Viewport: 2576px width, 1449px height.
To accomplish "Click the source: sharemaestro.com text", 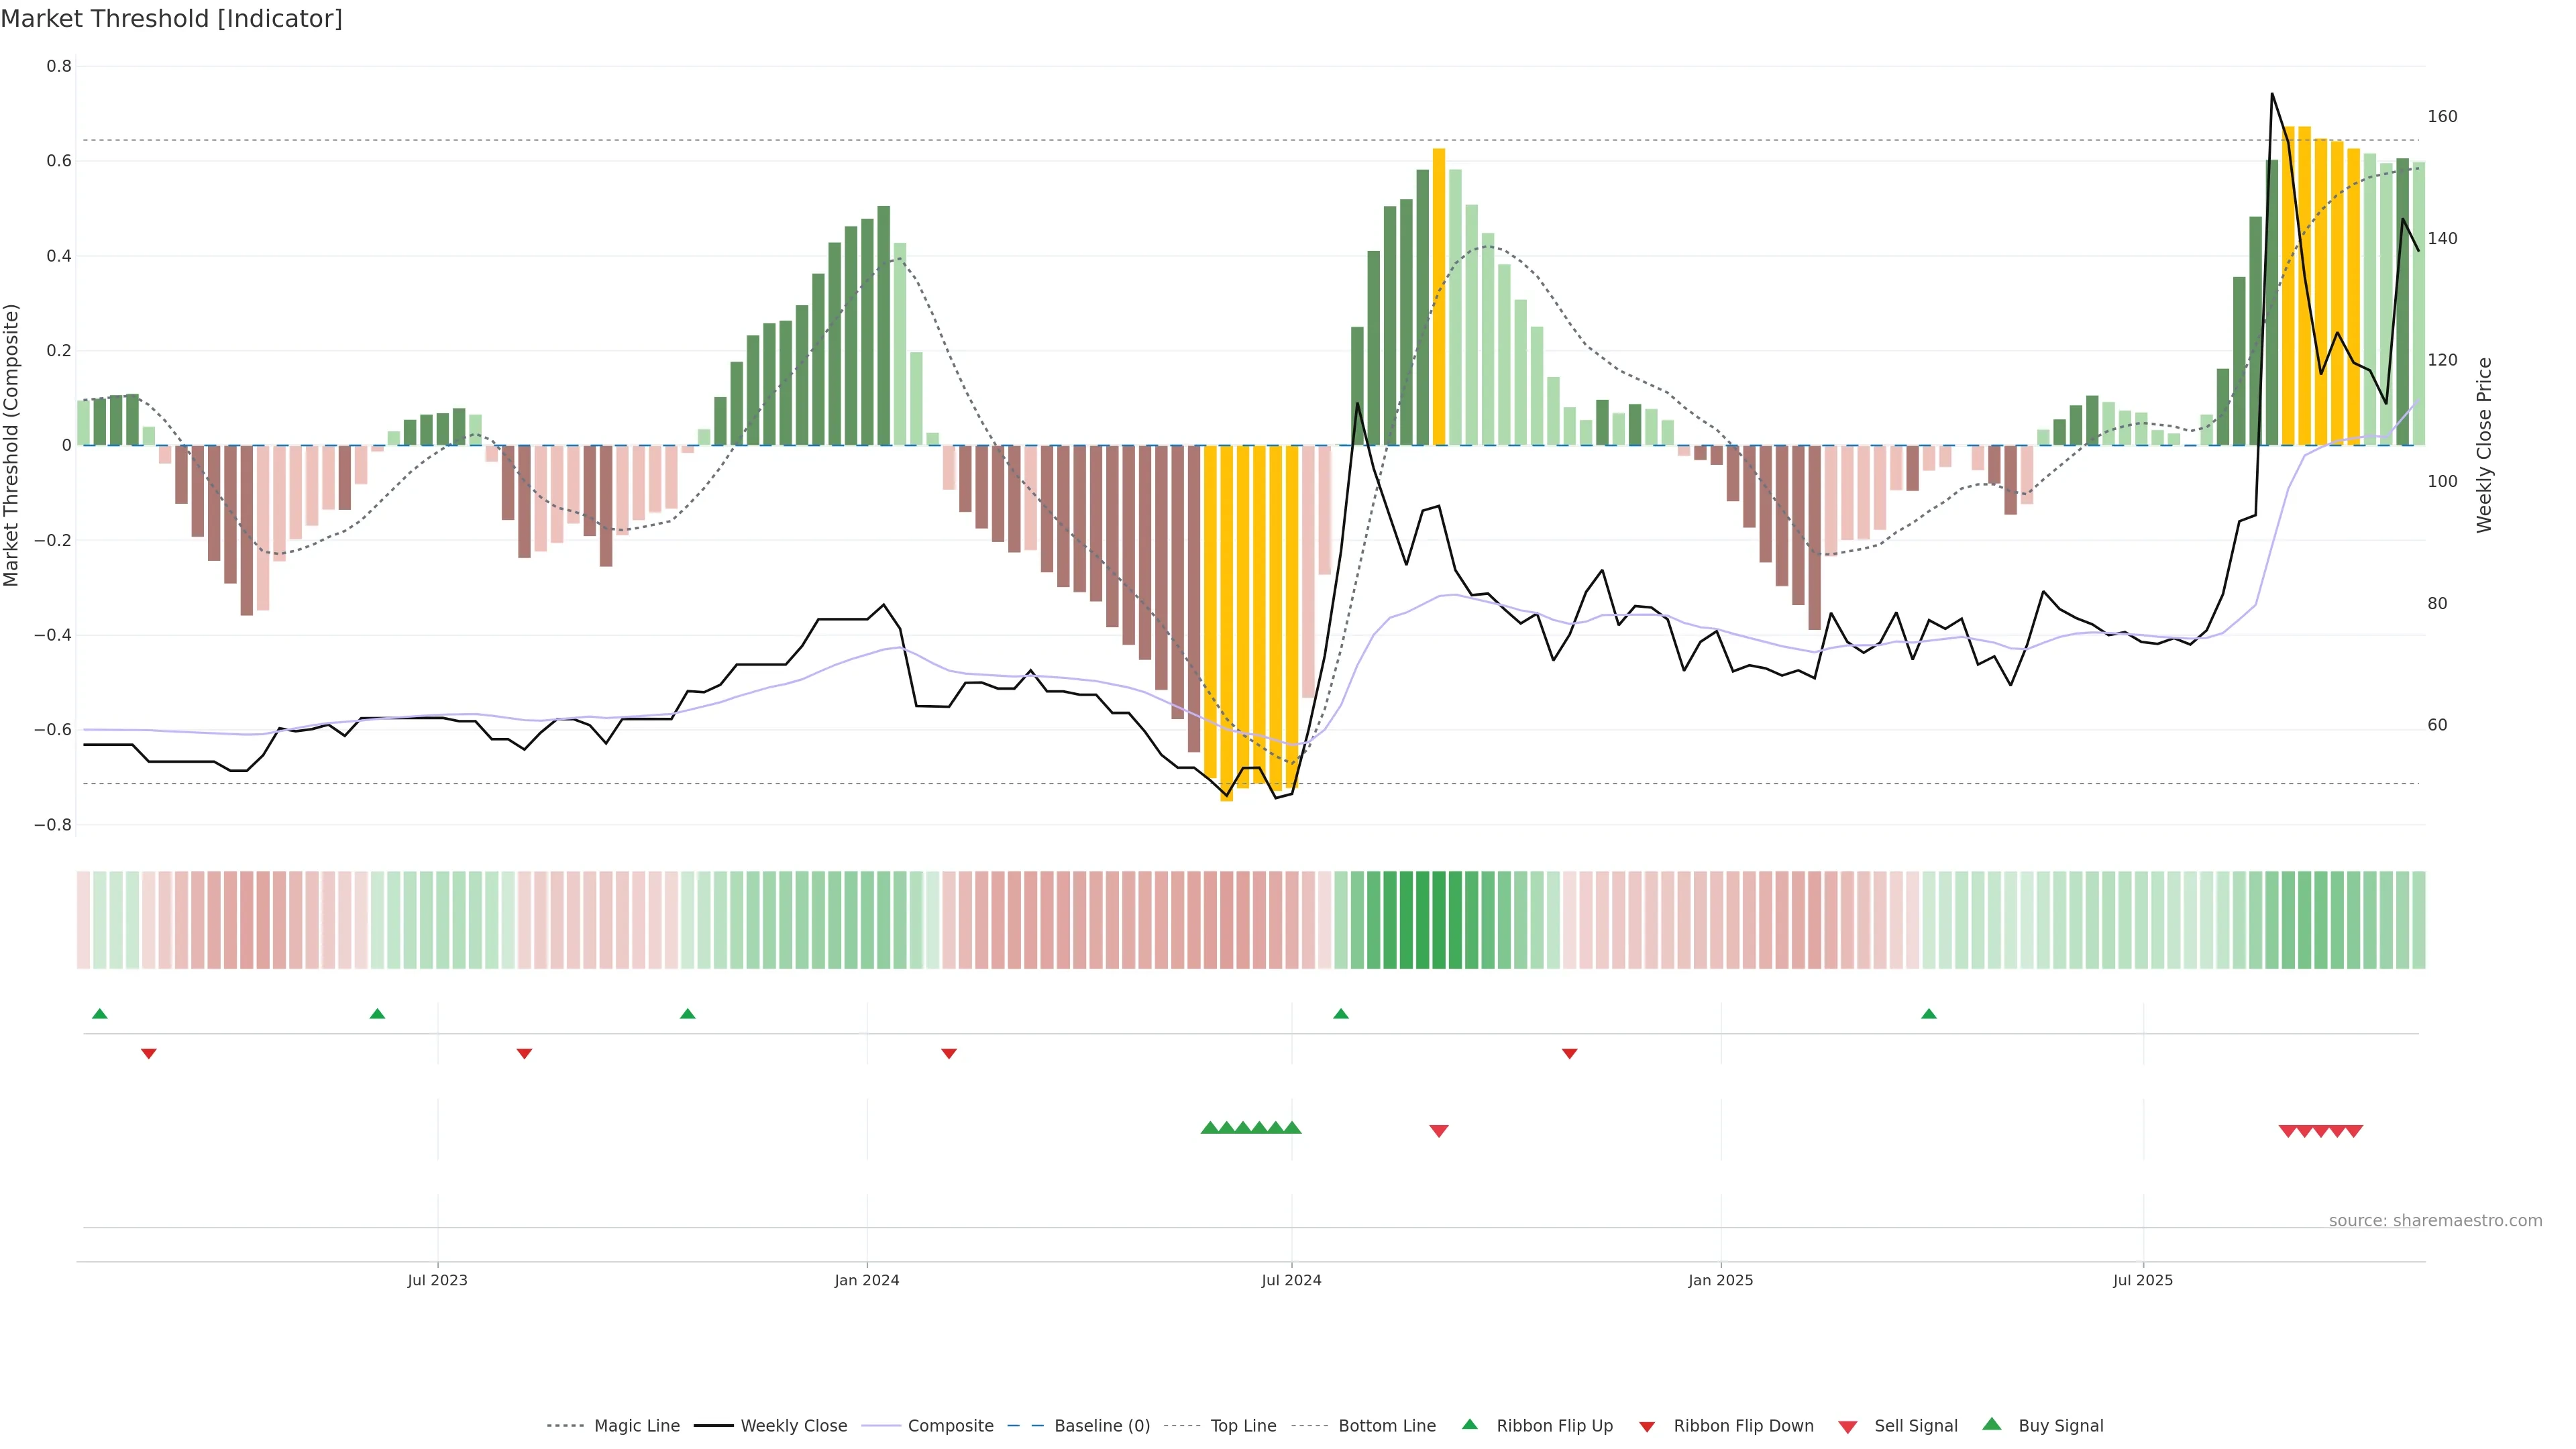I will [2435, 1221].
